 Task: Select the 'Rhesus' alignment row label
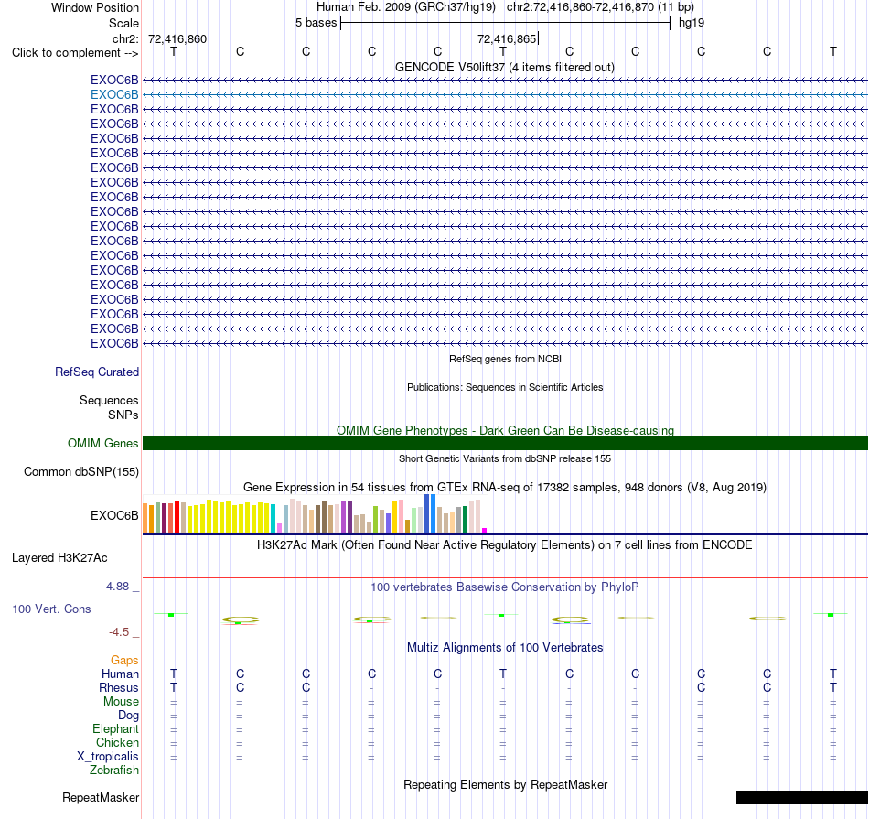coord(119,687)
